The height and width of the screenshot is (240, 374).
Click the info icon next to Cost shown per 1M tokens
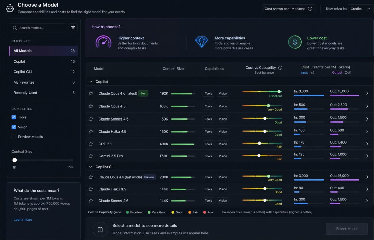click(310, 9)
